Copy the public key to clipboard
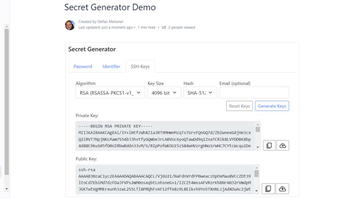The height and width of the screenshot is (199, 349). tap(268, 189)
